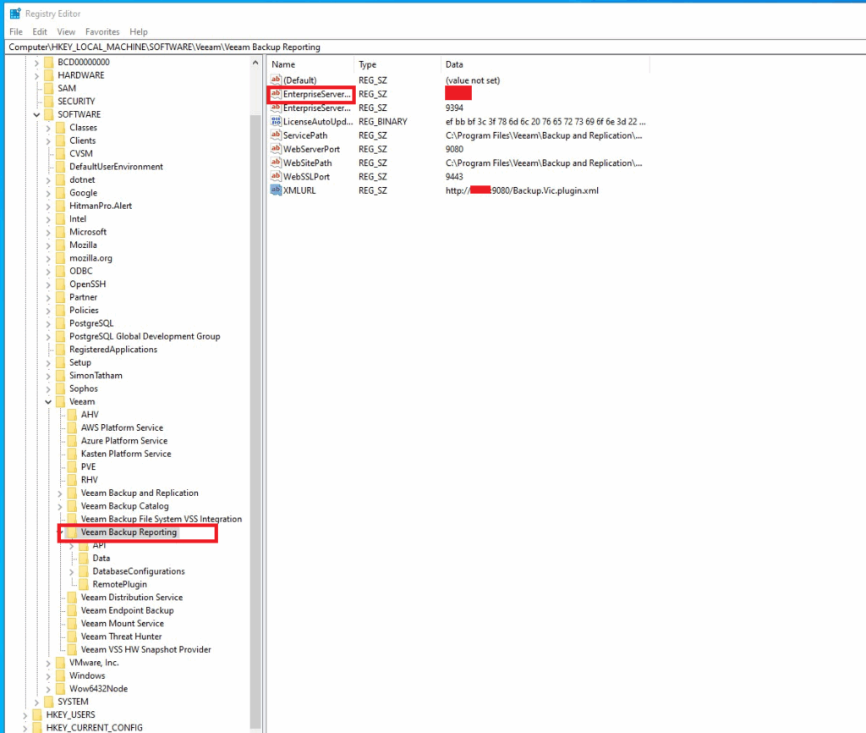
Task: Click the tree pane scroll up arrow
Action: [255, 63]
